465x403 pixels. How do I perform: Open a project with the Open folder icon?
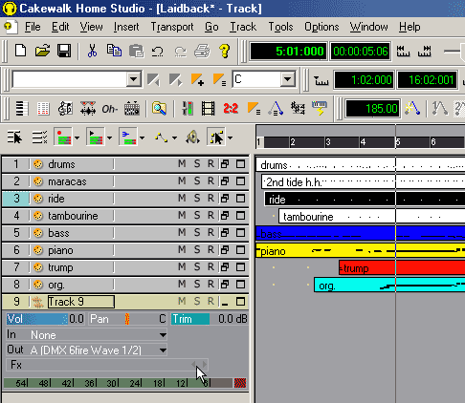pos(42,51)
